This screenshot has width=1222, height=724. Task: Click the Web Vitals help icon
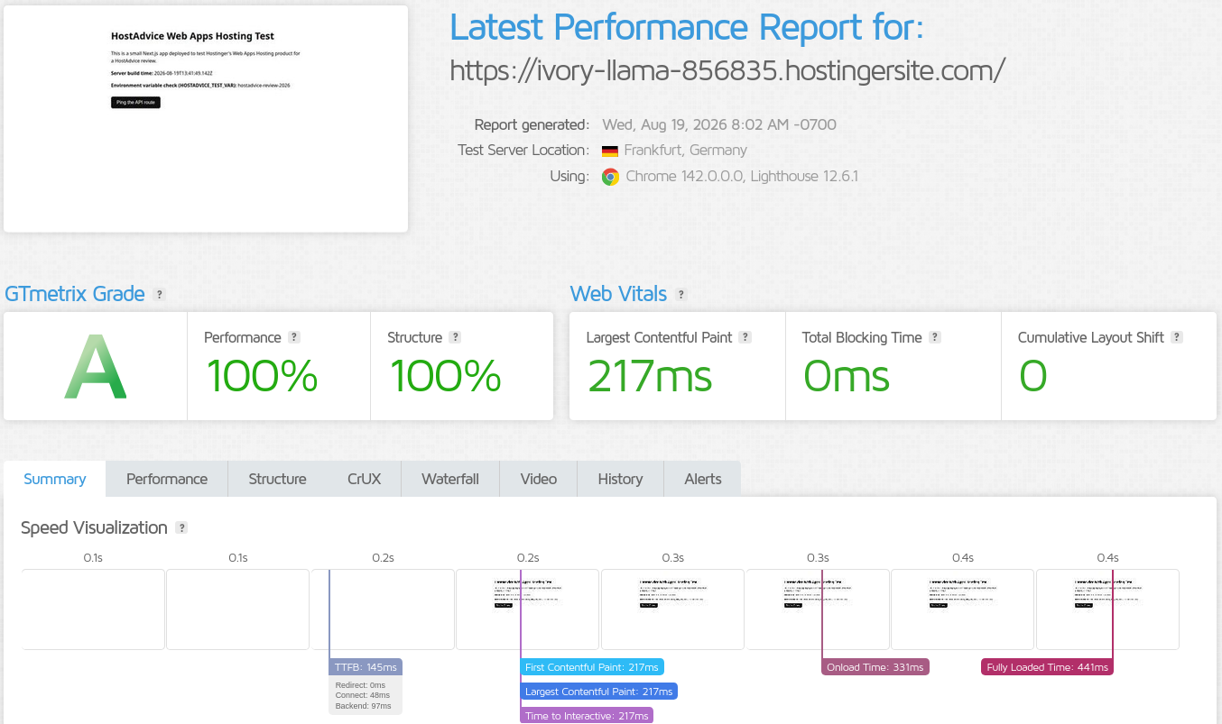[x=681, y=294]
